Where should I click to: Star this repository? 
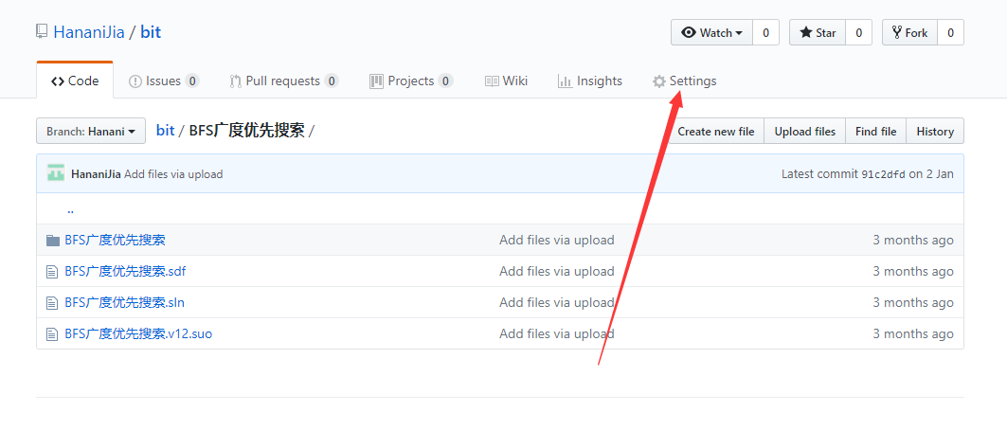[818, 32]
